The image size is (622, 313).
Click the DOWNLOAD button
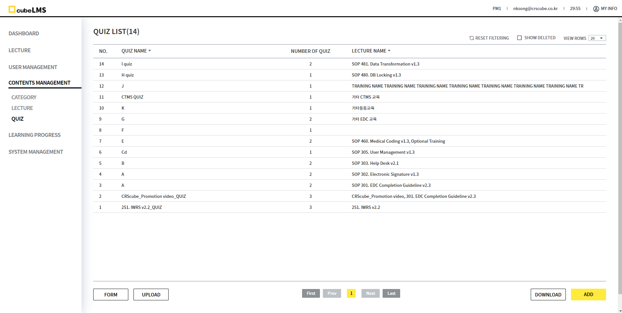(x=548, y=295)
